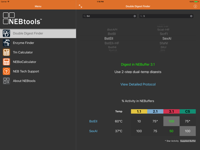This screenshot has width=200, height=150.
Task: Select Tm Calculator menu label
Action: pyautogui.click(x=23, y=52)
